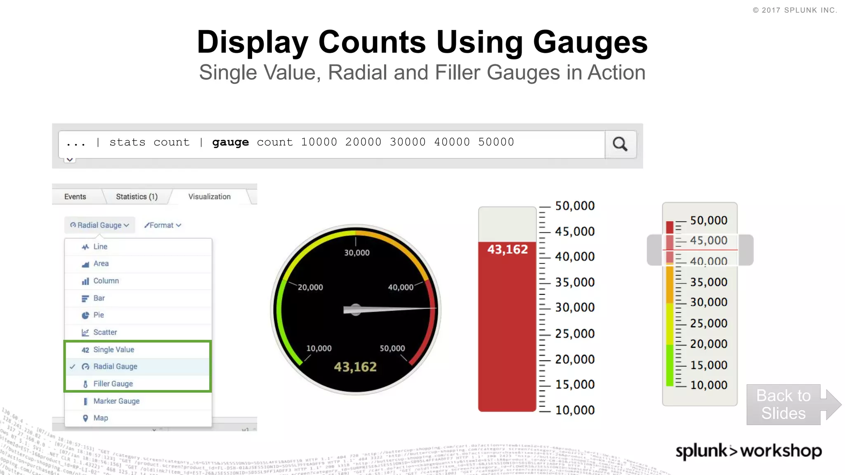This screenshot has height=475, width=845.
Task: Click the splunk workshop logo
Action: pos(748,451)
